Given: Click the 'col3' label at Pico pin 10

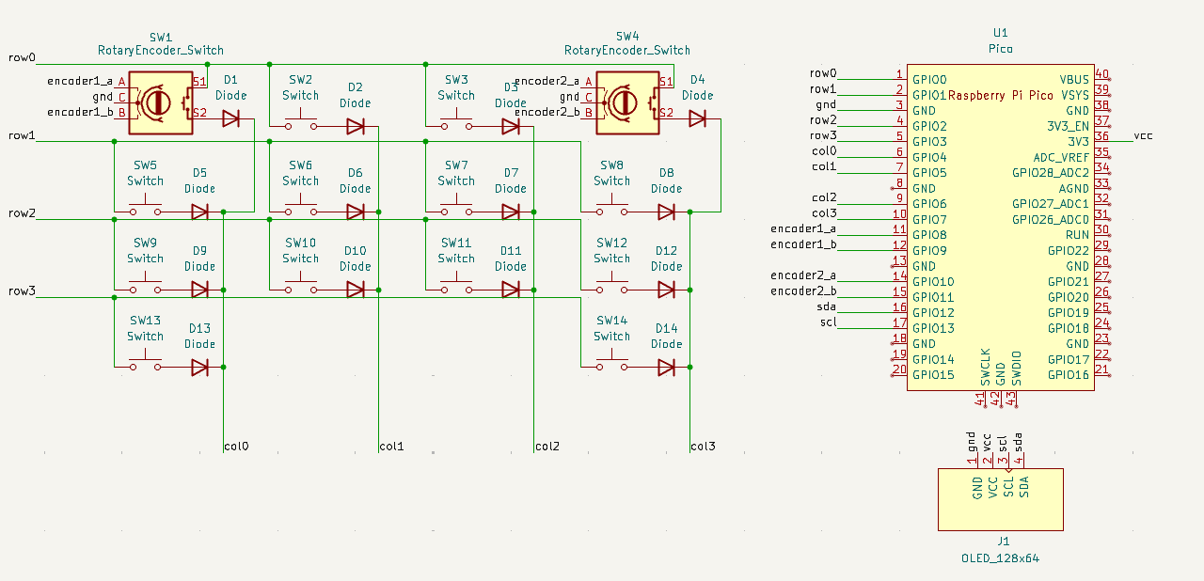Looking at the screenshot, I should 824,213.
